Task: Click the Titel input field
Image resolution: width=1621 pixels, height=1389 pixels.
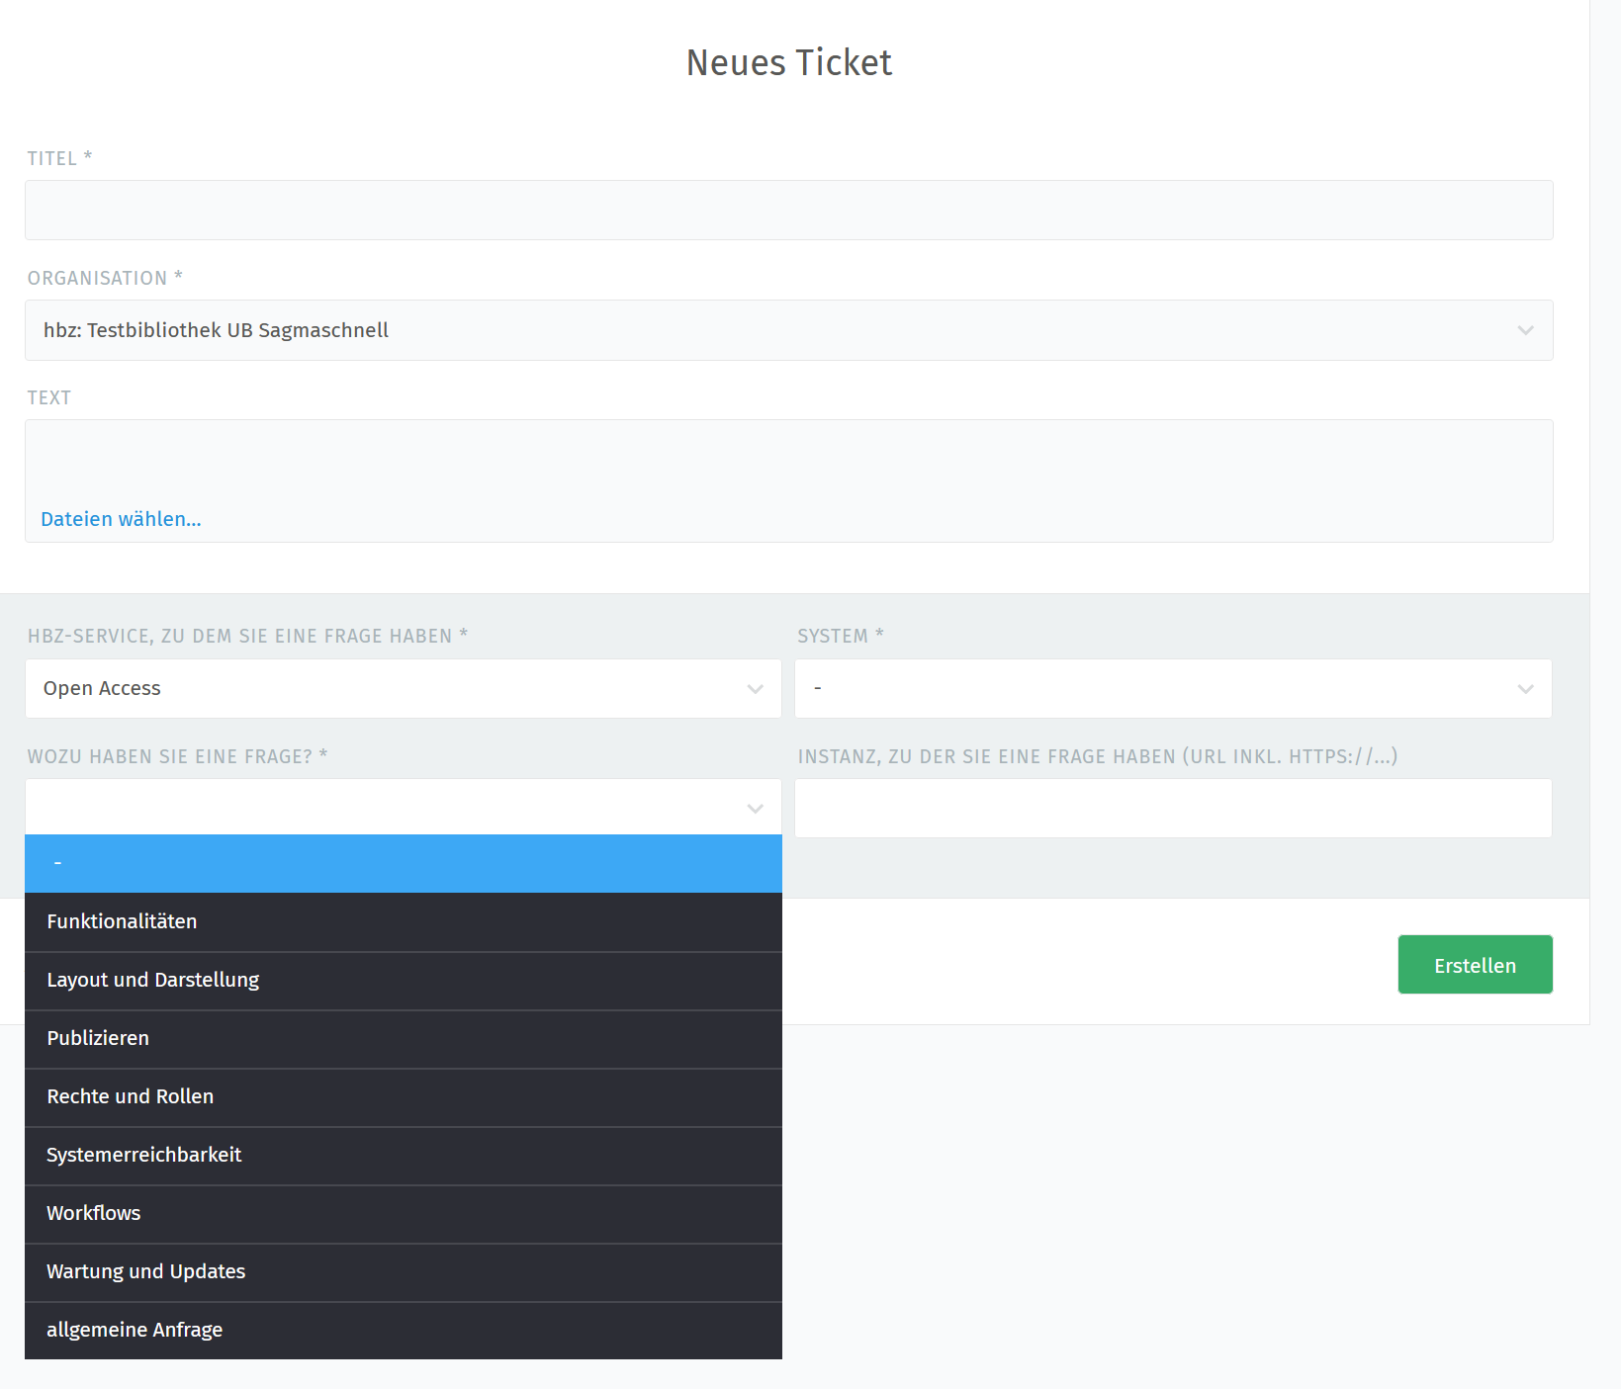Action: click(788, 210)
